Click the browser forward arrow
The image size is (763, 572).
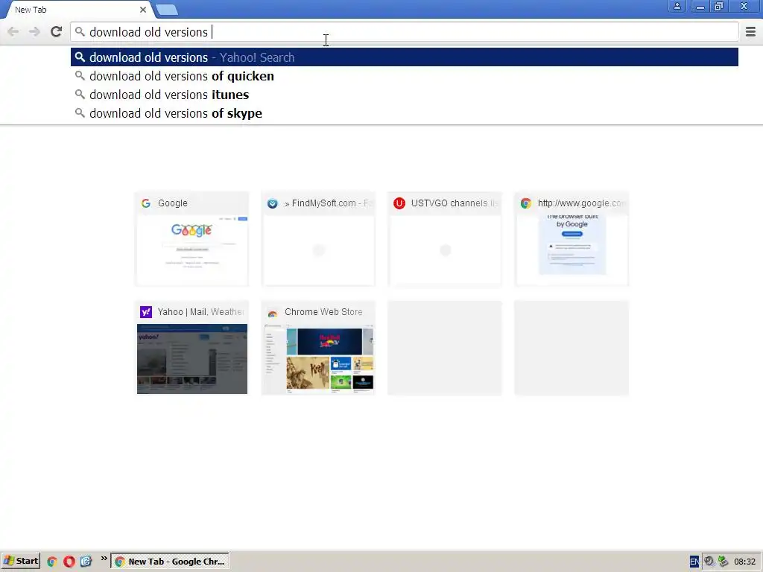34,32
